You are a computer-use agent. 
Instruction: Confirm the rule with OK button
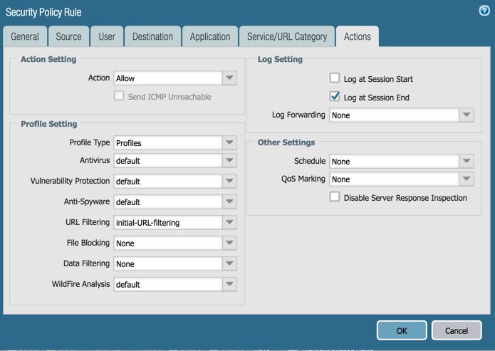click(402, 330)
